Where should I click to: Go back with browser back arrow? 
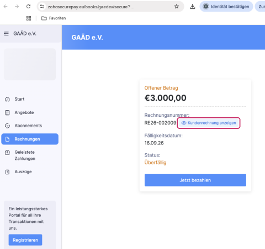pyautogui.click(x=6, y=7)
